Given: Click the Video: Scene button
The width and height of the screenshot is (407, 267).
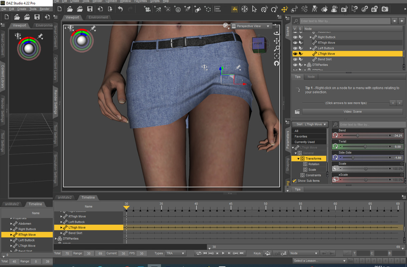Looking at the screenshot, I should tap(352, 112).
